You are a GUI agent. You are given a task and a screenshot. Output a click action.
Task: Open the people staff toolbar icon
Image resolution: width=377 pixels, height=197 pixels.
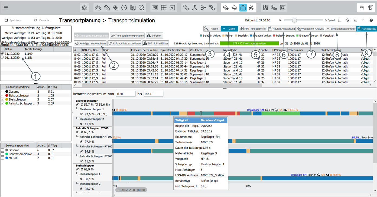pyautogui.click(x=265, y=8)
